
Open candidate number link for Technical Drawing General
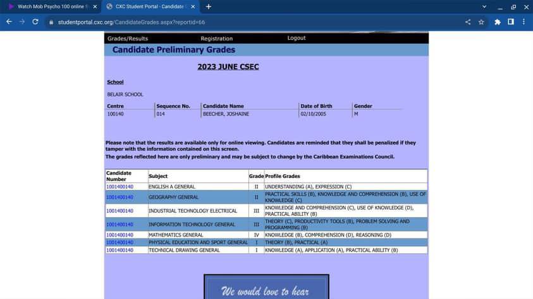(x=119, y=250)
